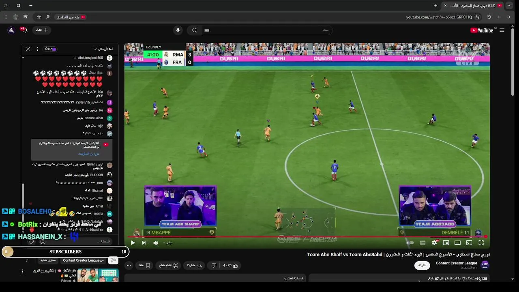
Task: Expand the top messages (أهم الرسائل) dropdown
Action: (x=103, y=49)
